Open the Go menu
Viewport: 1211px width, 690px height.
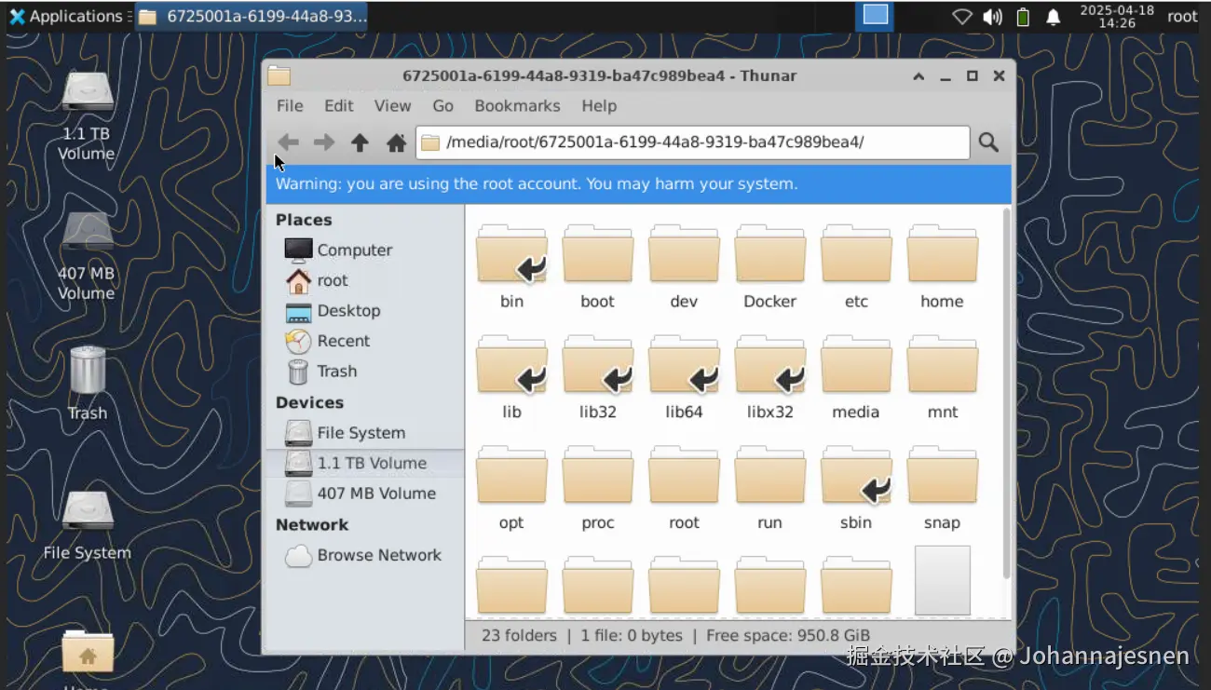[x=442, y=105]
